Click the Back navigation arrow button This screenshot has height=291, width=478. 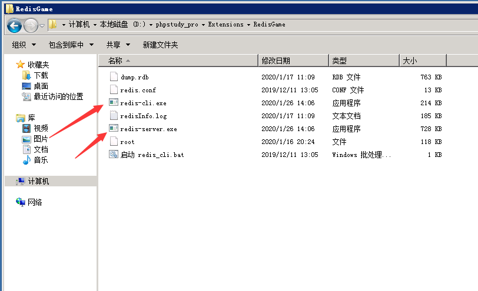[x=14, y=25]
